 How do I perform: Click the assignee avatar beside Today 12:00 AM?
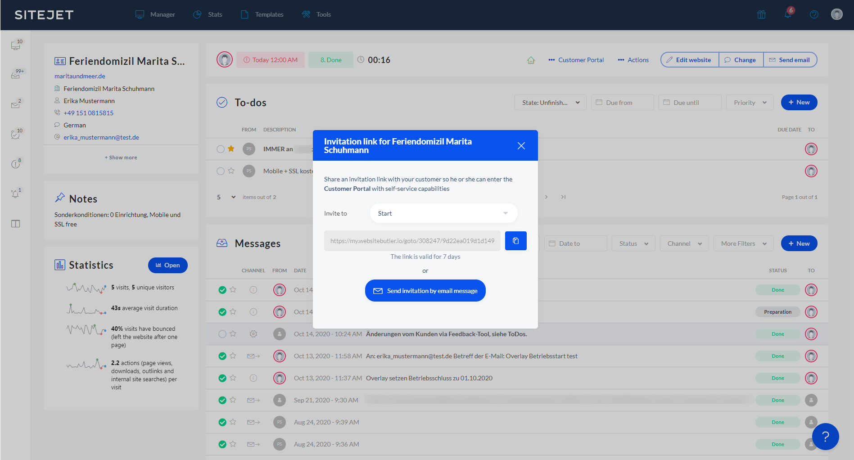[225, 59]
